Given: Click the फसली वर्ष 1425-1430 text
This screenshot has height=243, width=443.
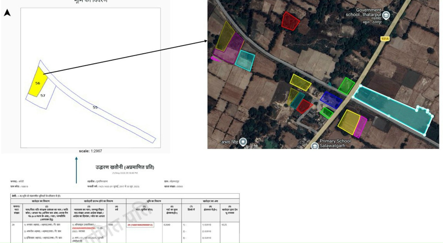Looking at the screenshot, I should [x=113, y=187].
